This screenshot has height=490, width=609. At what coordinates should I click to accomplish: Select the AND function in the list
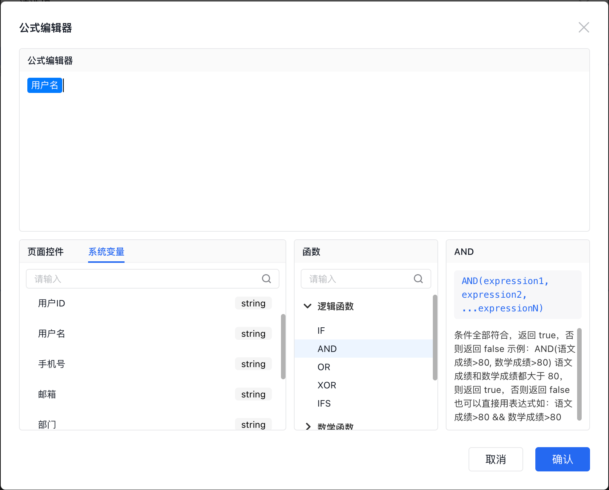pyautogui.click(x=364, y=349)
